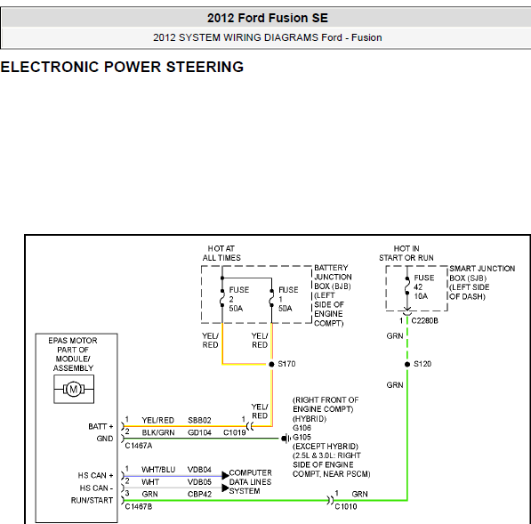
Task: Click 'EPAS MOTOR PART OF MODULE/ASSEMBLY' text
Action: [x=73, y=354]
